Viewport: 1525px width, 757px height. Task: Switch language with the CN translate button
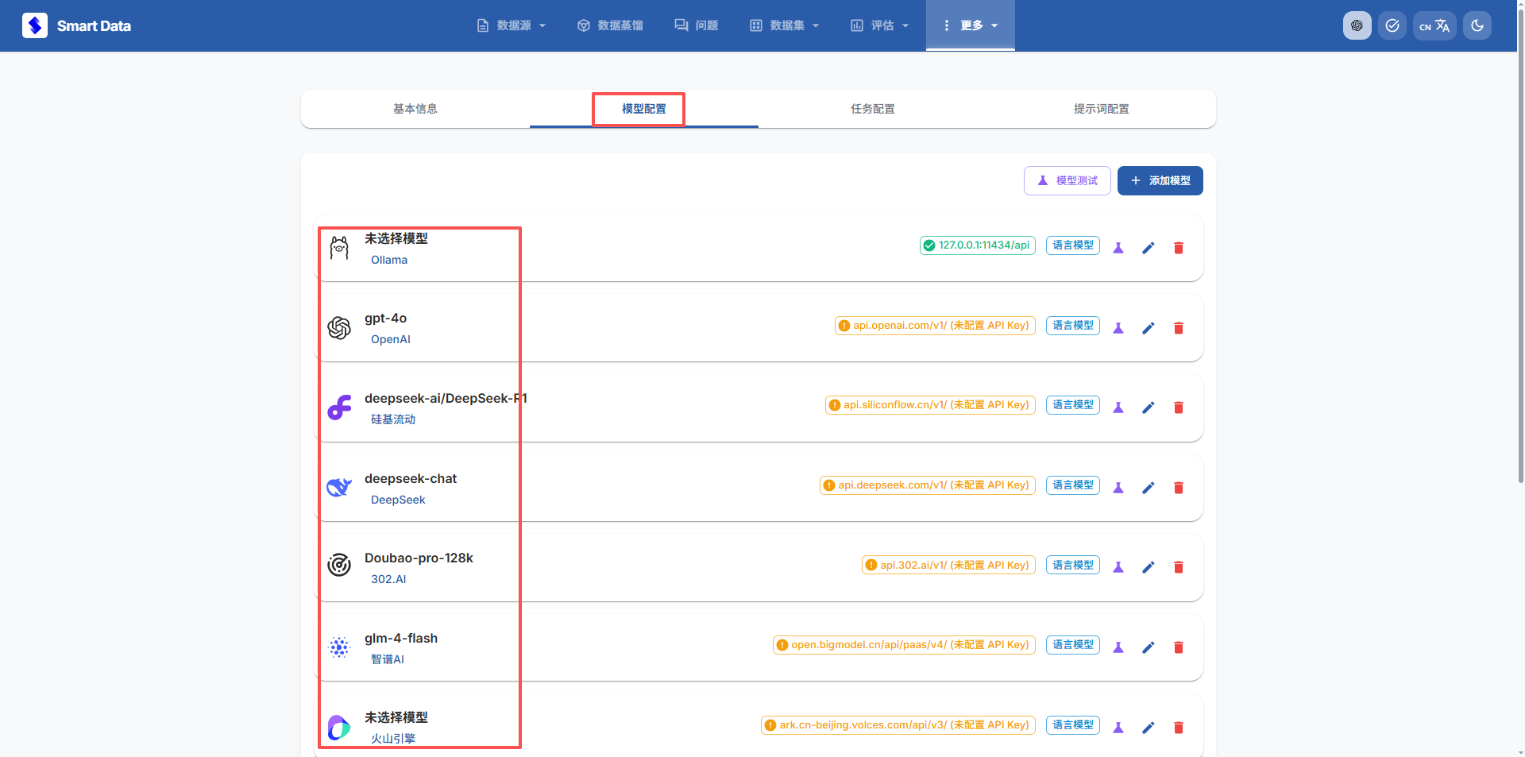click(x=1434, y=25)
